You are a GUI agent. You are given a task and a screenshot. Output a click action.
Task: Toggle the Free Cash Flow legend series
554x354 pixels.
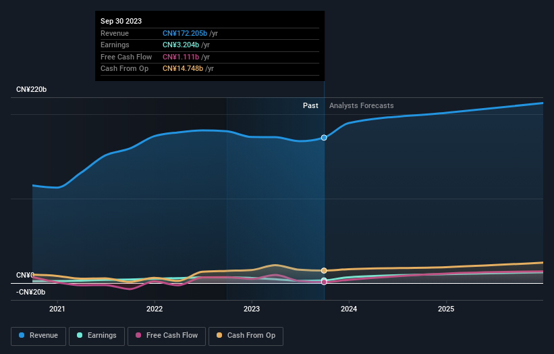(167, 336)
